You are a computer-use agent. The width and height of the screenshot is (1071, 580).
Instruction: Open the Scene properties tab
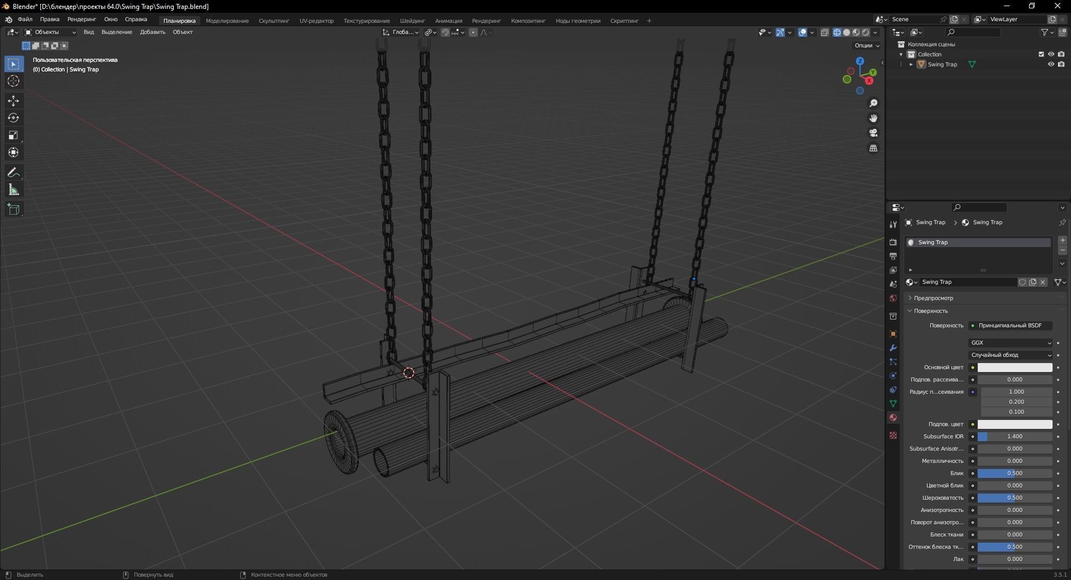[x=893, y=284]
